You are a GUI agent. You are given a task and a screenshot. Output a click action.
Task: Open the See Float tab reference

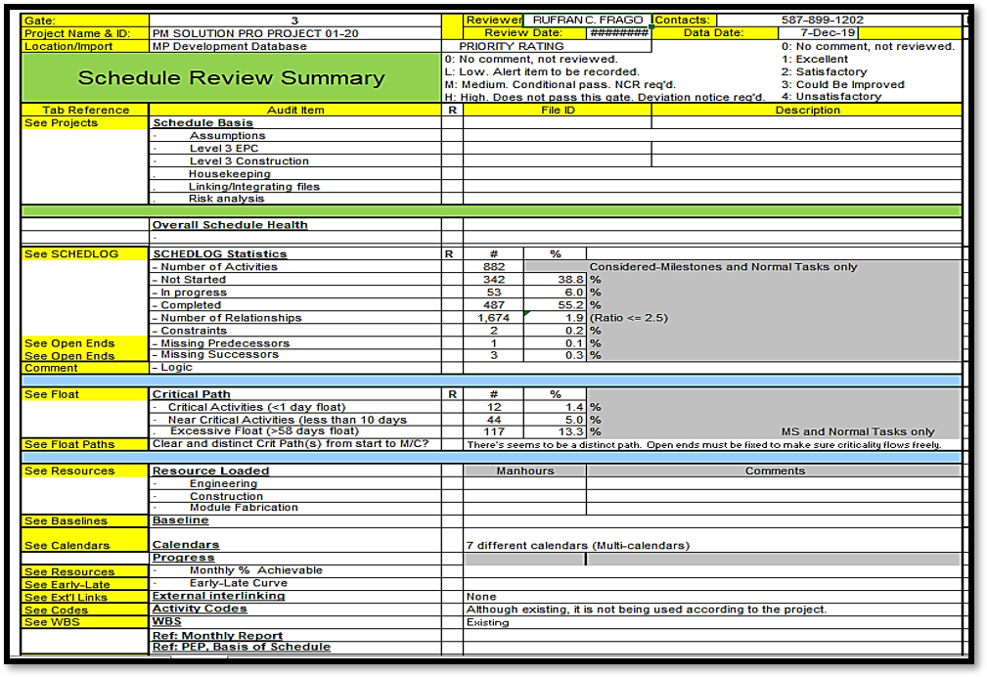tap(86, 394)
